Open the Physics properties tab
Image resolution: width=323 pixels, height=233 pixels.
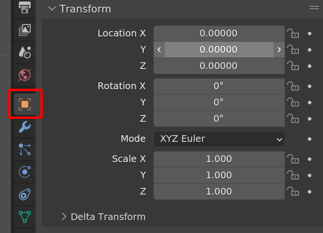coord(25,172)
